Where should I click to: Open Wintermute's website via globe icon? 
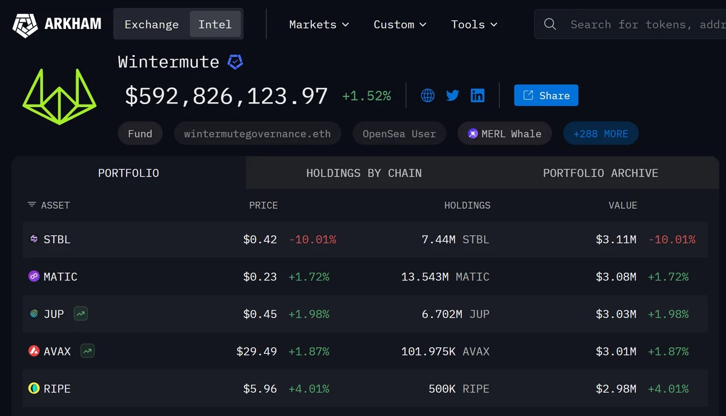[x=427, y=96]
